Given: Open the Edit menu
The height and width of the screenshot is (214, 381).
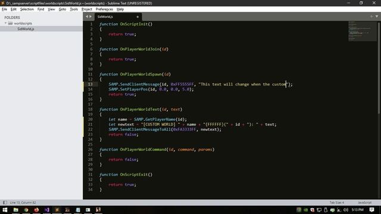Looking at the screenshot, I should pyautogui.click(x=13, y=10).
